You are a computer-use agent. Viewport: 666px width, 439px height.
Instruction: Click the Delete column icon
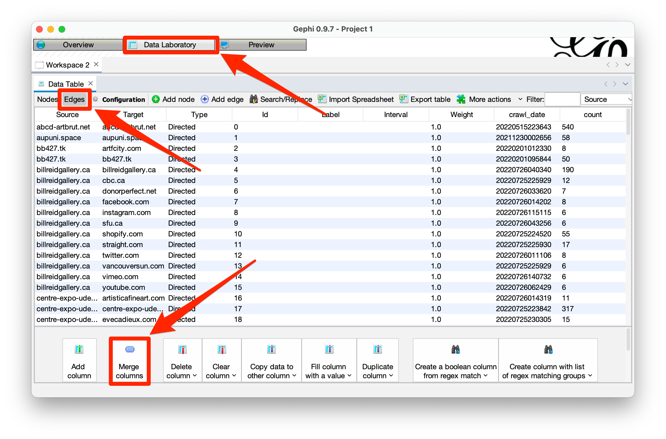(182, 349)
